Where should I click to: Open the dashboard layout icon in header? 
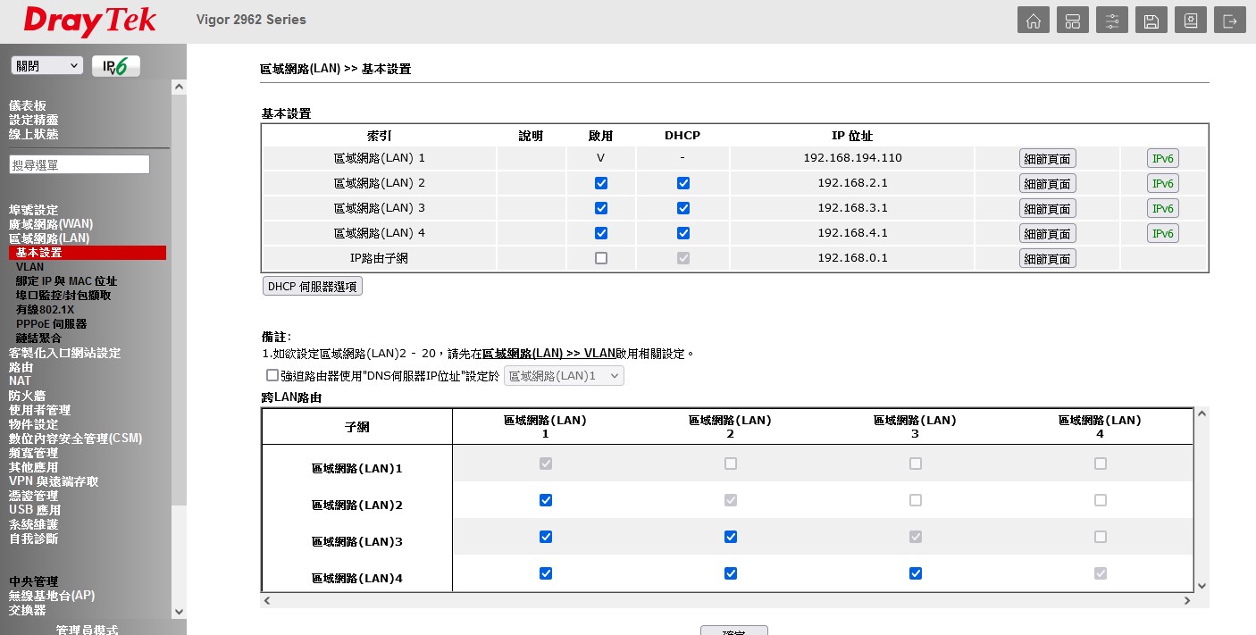coord(1072,21)
